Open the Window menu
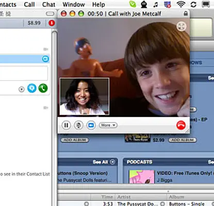This screenshot has width=214, height=206. (x=74, y=4)
